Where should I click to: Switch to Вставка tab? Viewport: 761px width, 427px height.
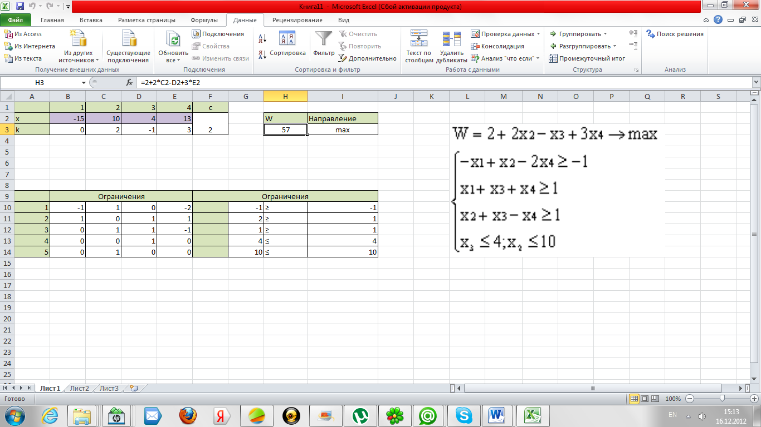[91, 20]
